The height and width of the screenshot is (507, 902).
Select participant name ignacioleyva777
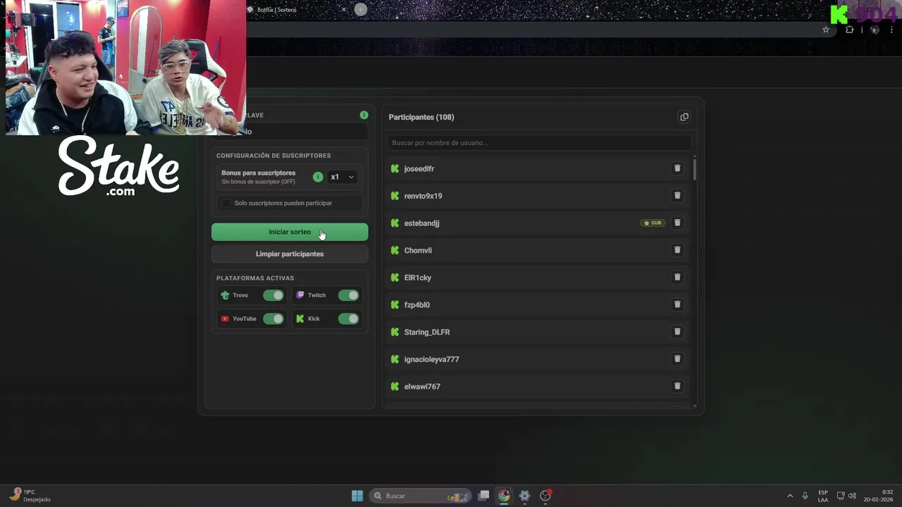(432, 359)
